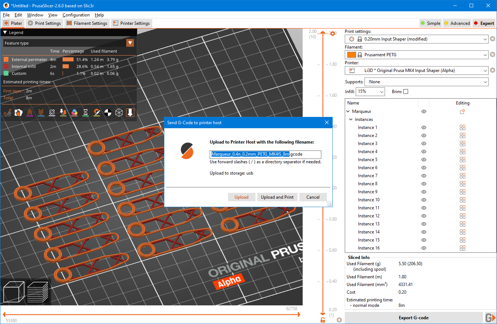Toggle the Travel moves legend icon
This screenshot has height=324, width=497.
7,113
